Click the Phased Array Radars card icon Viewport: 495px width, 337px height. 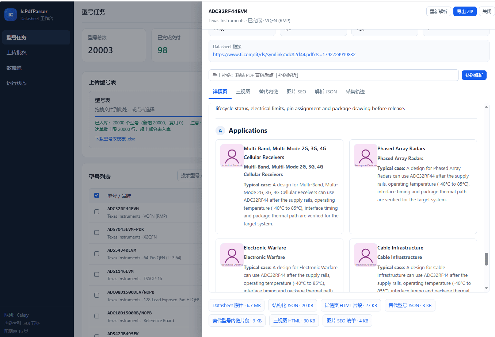pyautogui.click(x=365, y=156)
